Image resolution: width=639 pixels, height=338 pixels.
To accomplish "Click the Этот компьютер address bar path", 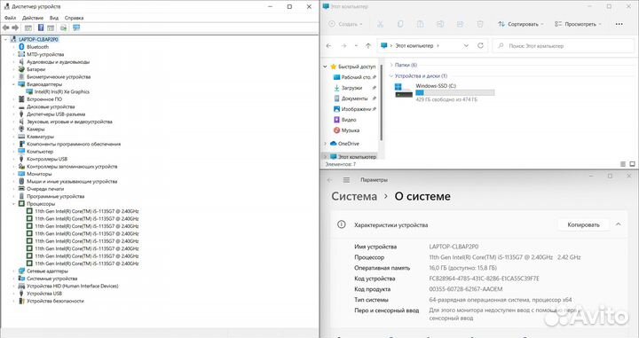I will tap(414, 45).
